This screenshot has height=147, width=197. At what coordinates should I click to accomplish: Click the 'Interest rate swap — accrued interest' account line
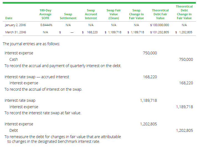37,77
